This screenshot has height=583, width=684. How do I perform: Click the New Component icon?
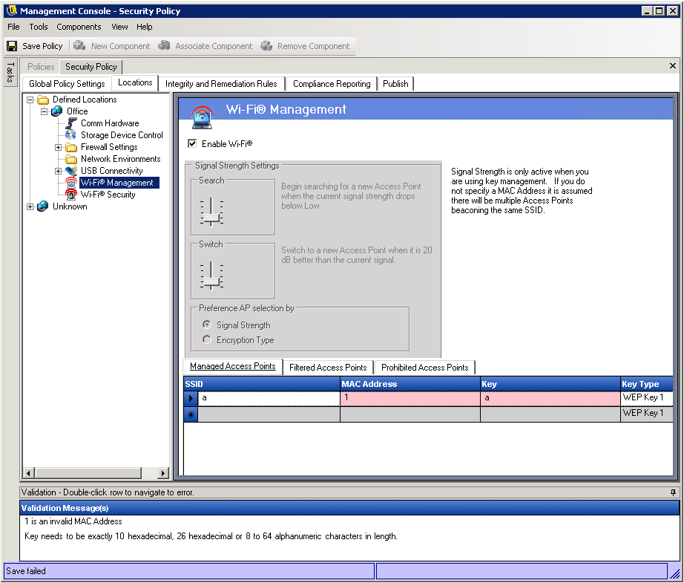[x=79, y=45]
